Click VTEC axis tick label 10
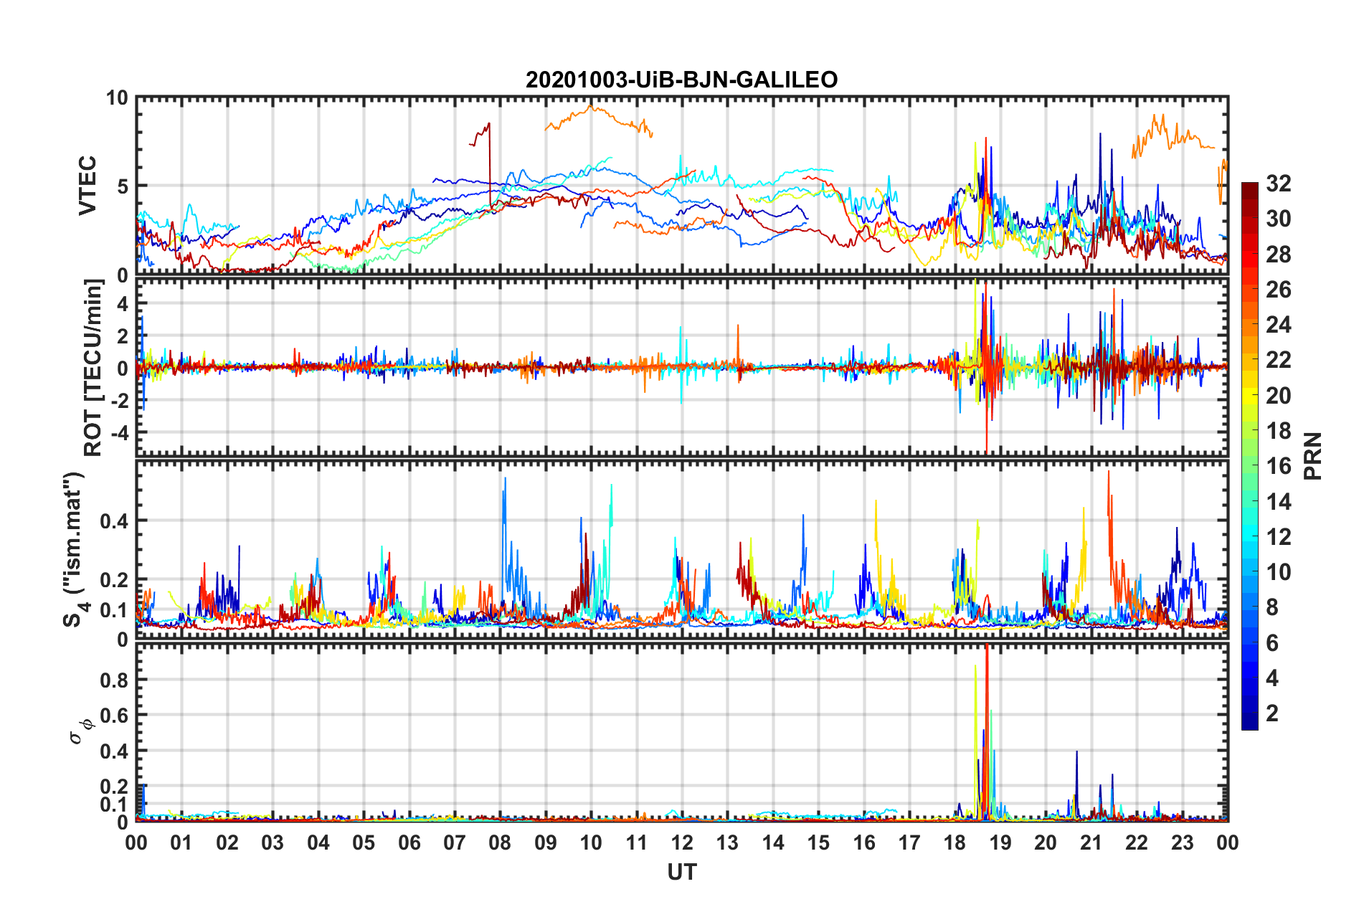The height and width of the screenshot is (912, 1364). click(x=116, y=98)
